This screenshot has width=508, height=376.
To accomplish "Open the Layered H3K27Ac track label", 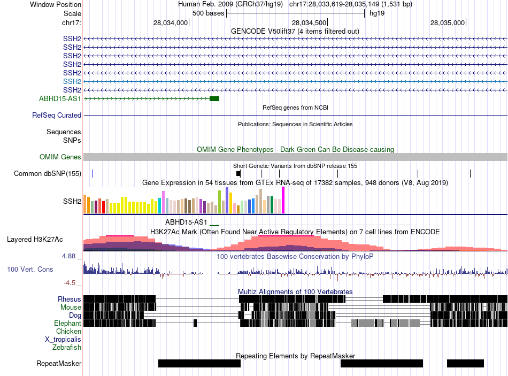I will (x=35, y=240).
